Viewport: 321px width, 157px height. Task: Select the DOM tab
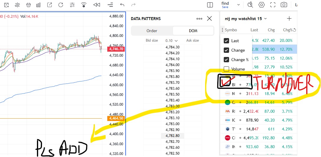coord(193,31)
